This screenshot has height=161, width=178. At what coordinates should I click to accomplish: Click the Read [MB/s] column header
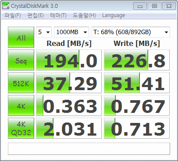[69, 43]
